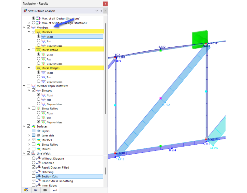Select τtot radio under Members Stresses
The image size is (247, 193).
tap(38, 41)
